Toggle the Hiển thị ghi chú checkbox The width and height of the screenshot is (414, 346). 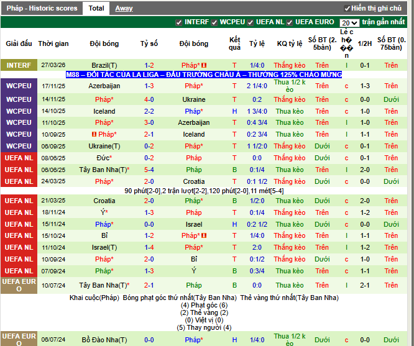[x=347, y=9]
